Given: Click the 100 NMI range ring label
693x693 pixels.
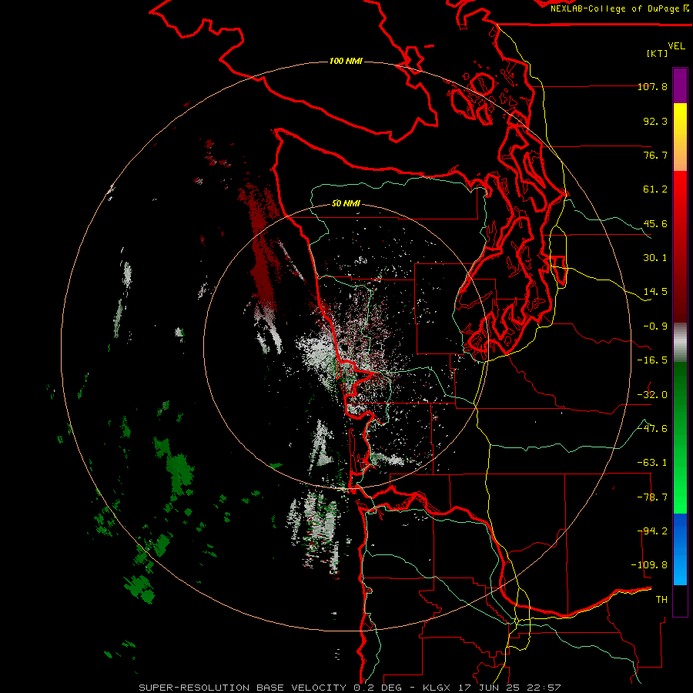Looking at the screenshot, I should 346,61.
